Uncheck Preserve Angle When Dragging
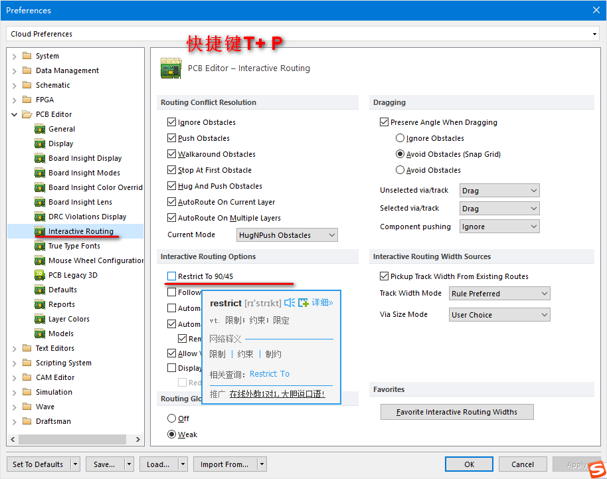This screenshot has width=607, height=479. click(384, 122)
